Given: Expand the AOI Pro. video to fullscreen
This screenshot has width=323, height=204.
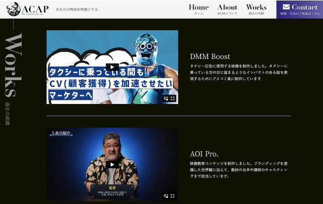Looking at the screenshot, I should (172, 196).
